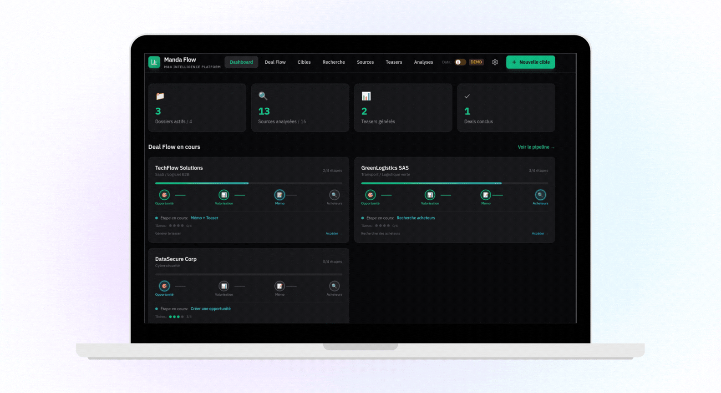721x393 pixels.
Task: Select DataSecure Corp Mémo step icon
Action: tap(279, 286)
